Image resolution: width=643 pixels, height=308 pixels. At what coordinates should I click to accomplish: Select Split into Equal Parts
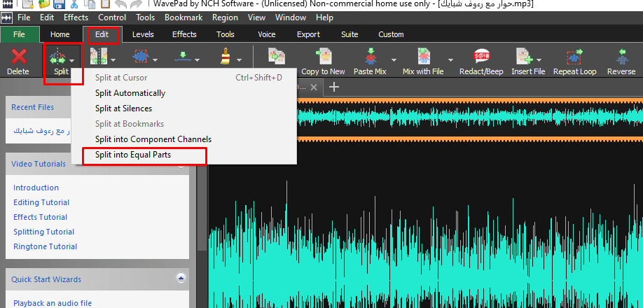(184, 155)
